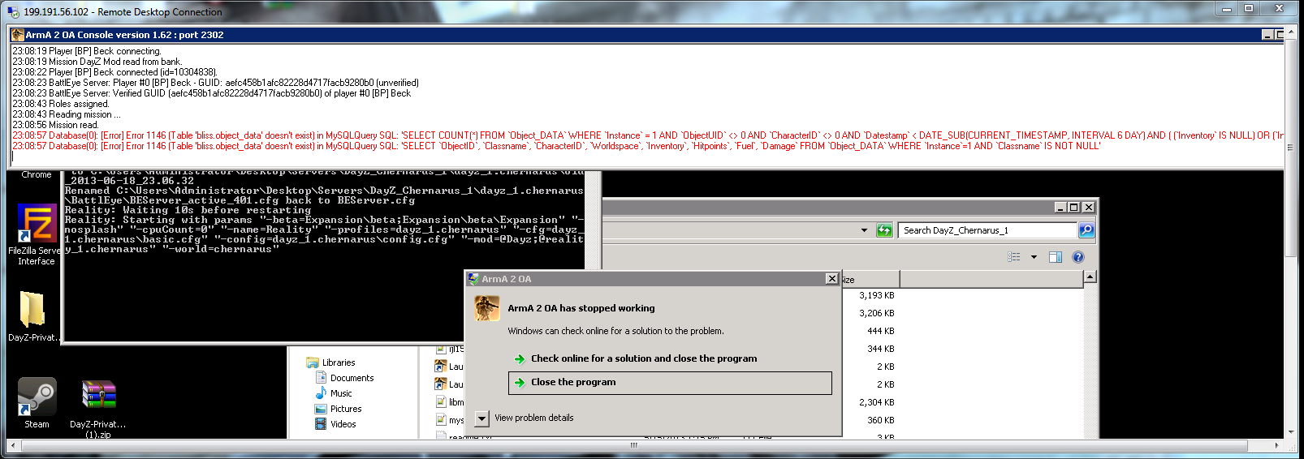Expand View problem details
The height and width of the screenshot is (459, 1304).
[x=525, y=418]
